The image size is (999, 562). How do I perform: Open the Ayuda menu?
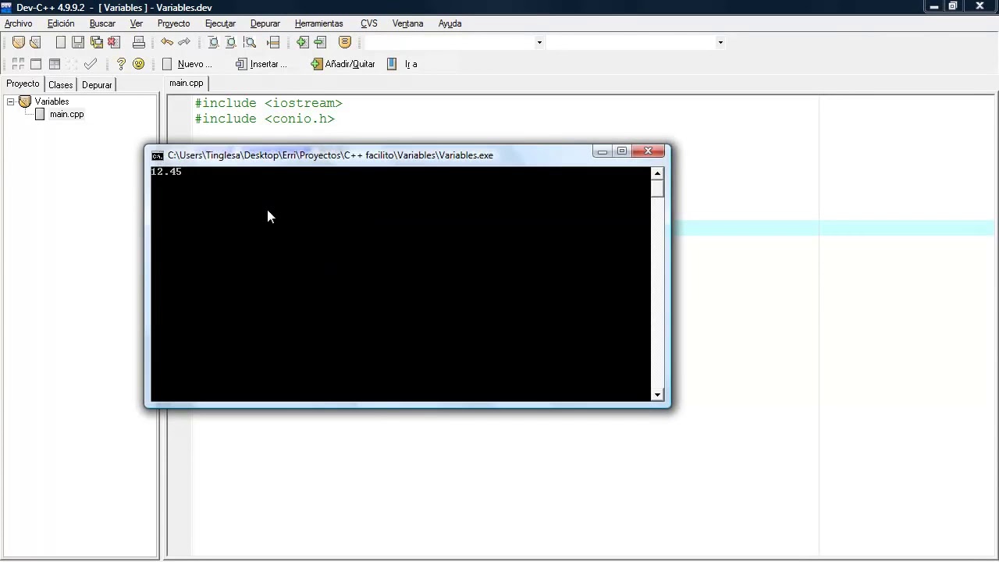click(x=450, y=23)
